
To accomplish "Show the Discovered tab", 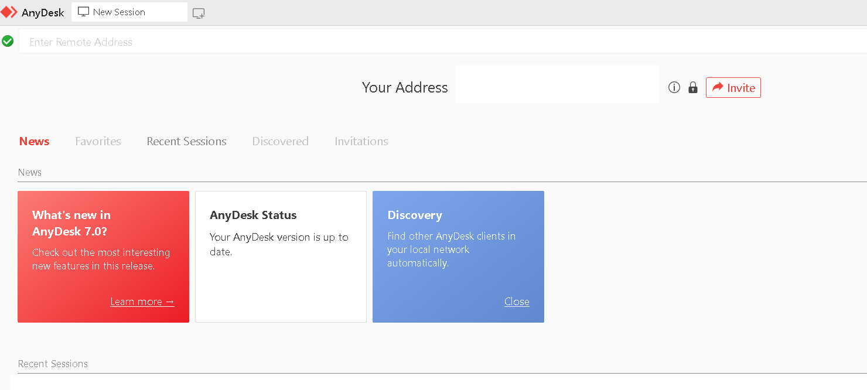I will [280, 141].
